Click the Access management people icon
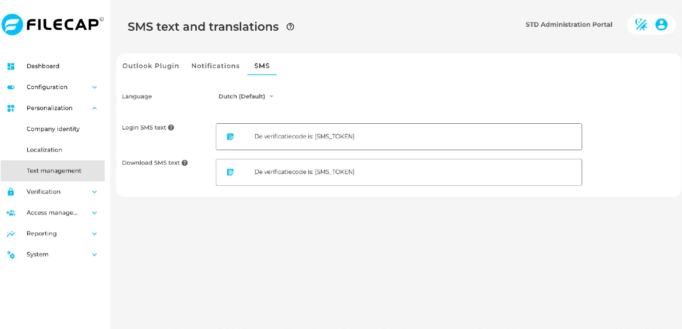Viewport: 682px width, 329px height. [11, 213]
